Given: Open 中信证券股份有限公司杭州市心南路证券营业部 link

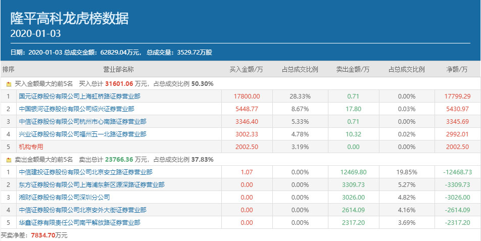Looking at the screenshot, I should coord(82,121).
